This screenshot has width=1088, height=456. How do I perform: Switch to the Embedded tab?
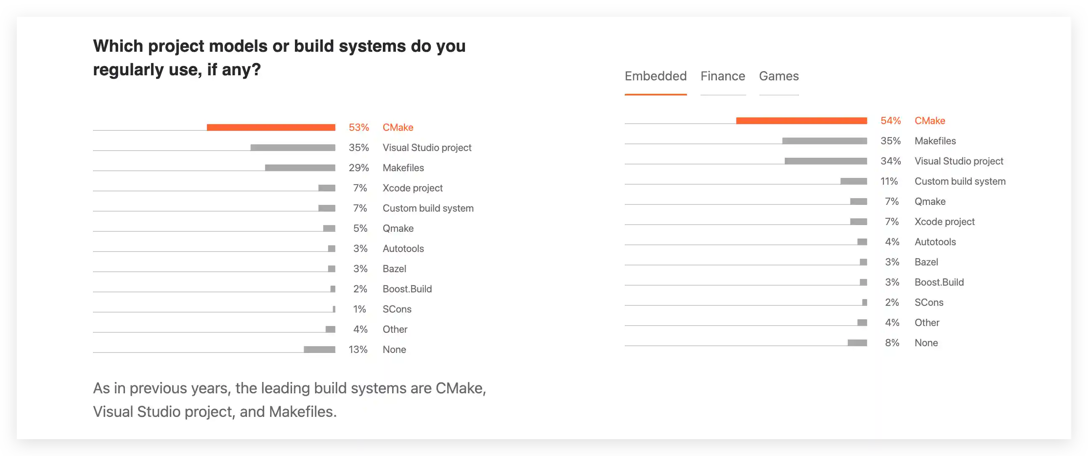(x=655, y=77)
